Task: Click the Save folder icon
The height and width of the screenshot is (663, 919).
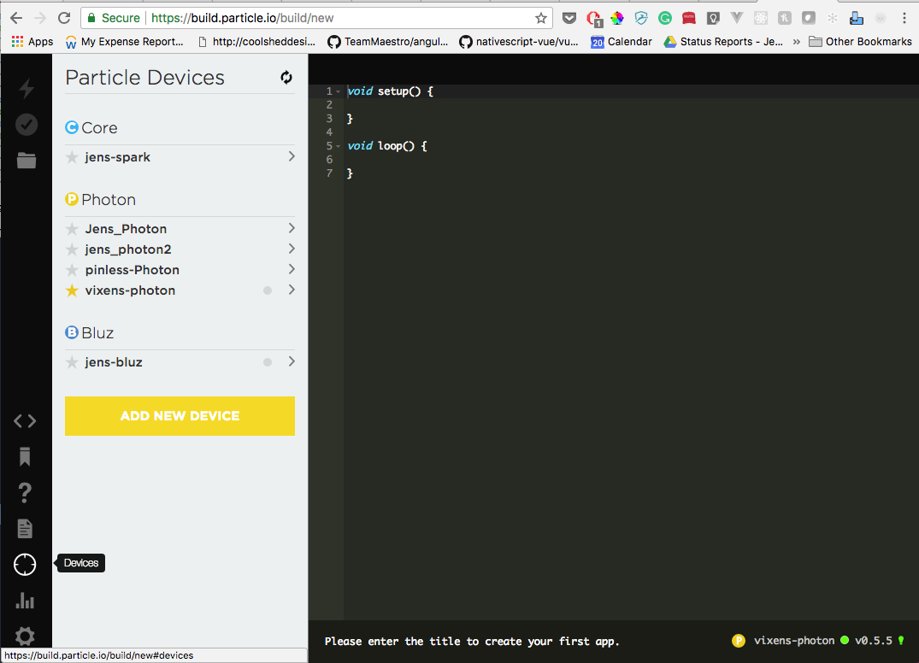Action: click(x=27, y=160)
